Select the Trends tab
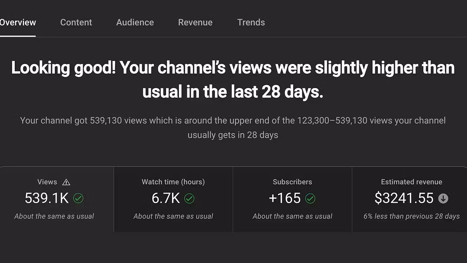467x263 pixels. click(251, 22)
